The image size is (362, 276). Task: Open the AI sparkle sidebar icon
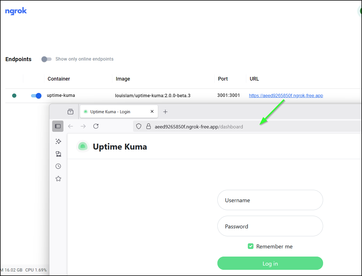(x=58, y=141)
